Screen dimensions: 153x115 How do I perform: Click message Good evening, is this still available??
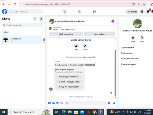[75, 65]
